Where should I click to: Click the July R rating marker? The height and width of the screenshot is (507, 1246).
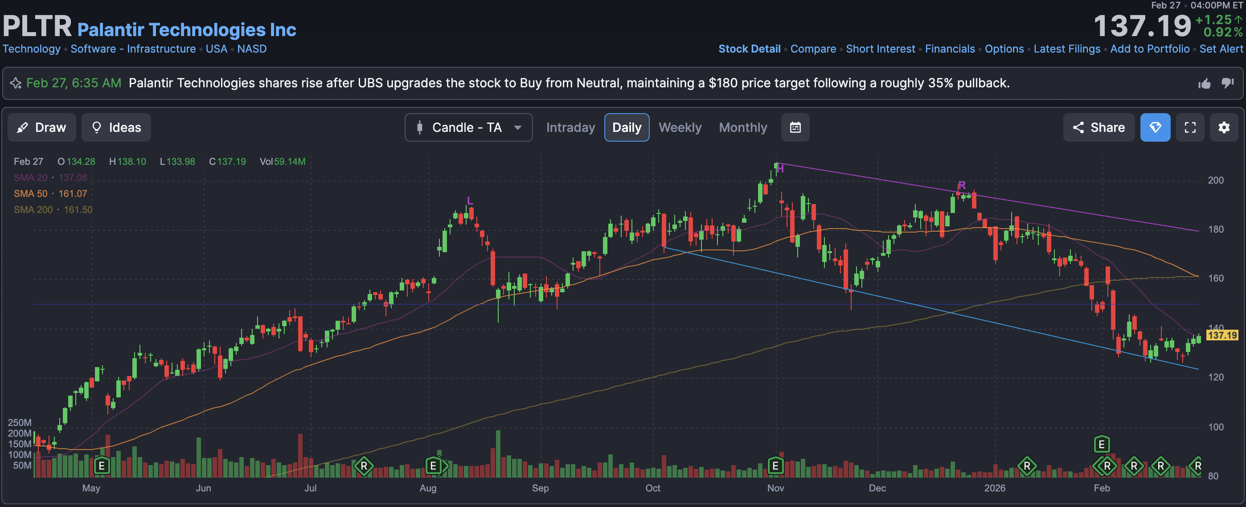click(x=364, y=466)
